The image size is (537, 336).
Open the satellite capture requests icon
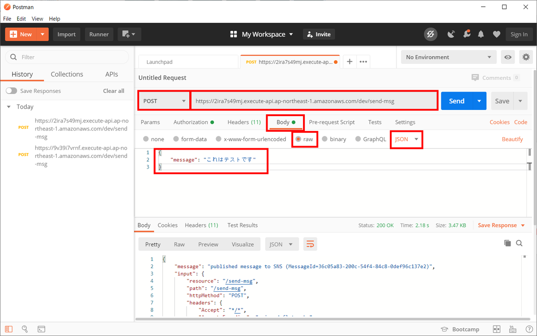click(x=452, y=34)
